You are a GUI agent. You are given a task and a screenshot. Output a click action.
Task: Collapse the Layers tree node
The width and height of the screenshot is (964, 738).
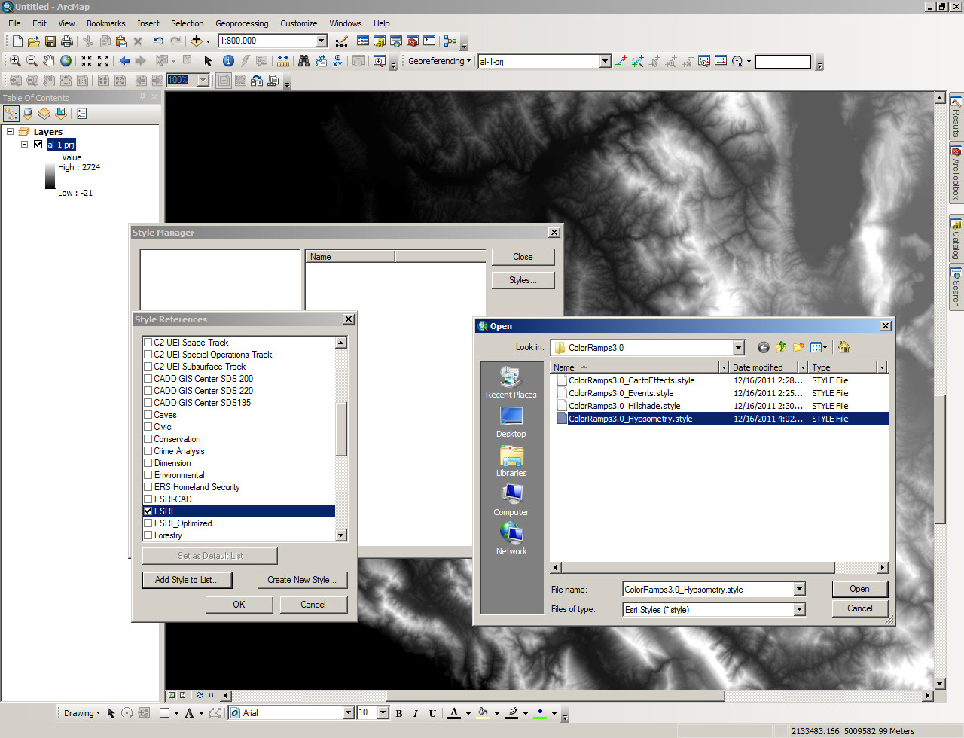[11, 132]
